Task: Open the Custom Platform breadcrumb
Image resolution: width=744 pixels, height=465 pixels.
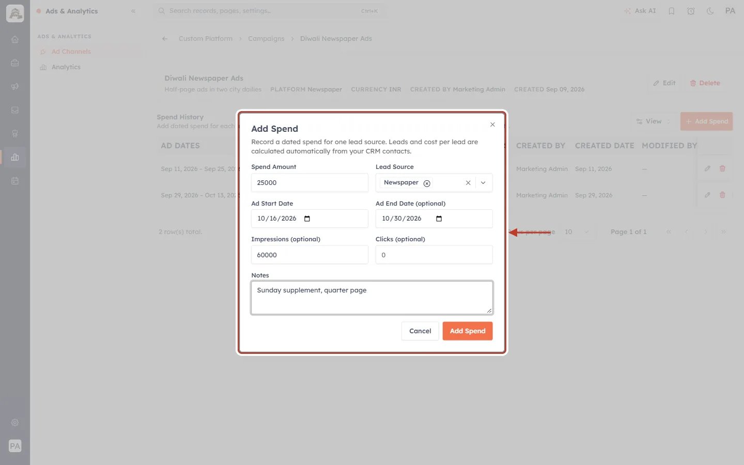Action: [x=206, y=39]
